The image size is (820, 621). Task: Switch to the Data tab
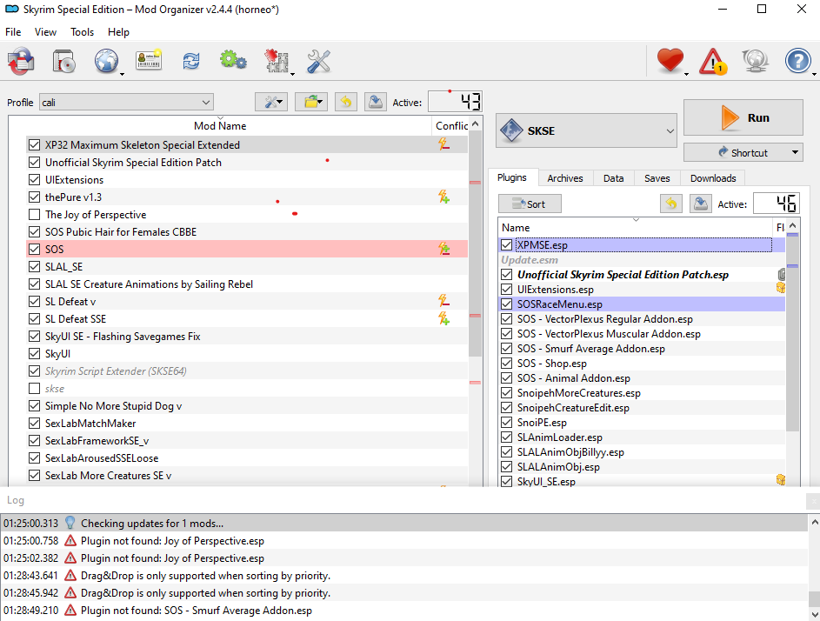pos(613,178)
